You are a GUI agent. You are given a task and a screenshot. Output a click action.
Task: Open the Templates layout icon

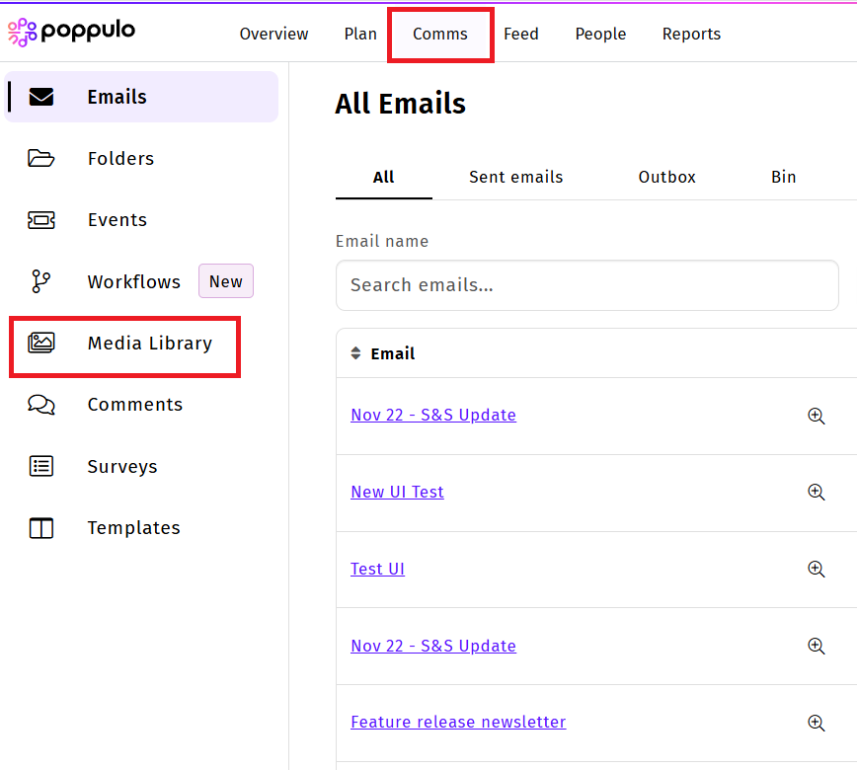(x=41, y=528)
